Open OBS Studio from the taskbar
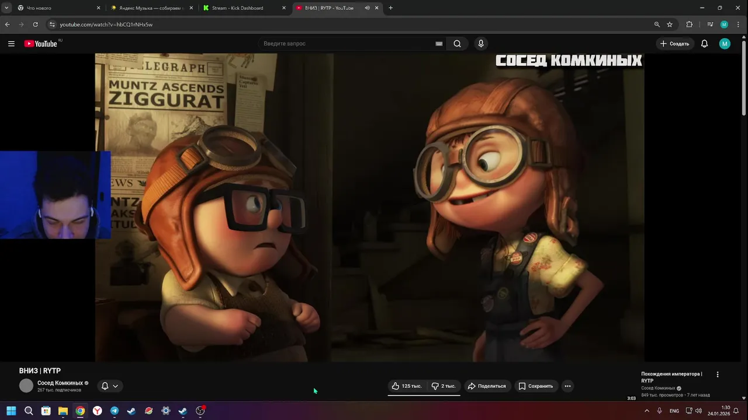This screenshot has width=748, height=420. [200, 411]
